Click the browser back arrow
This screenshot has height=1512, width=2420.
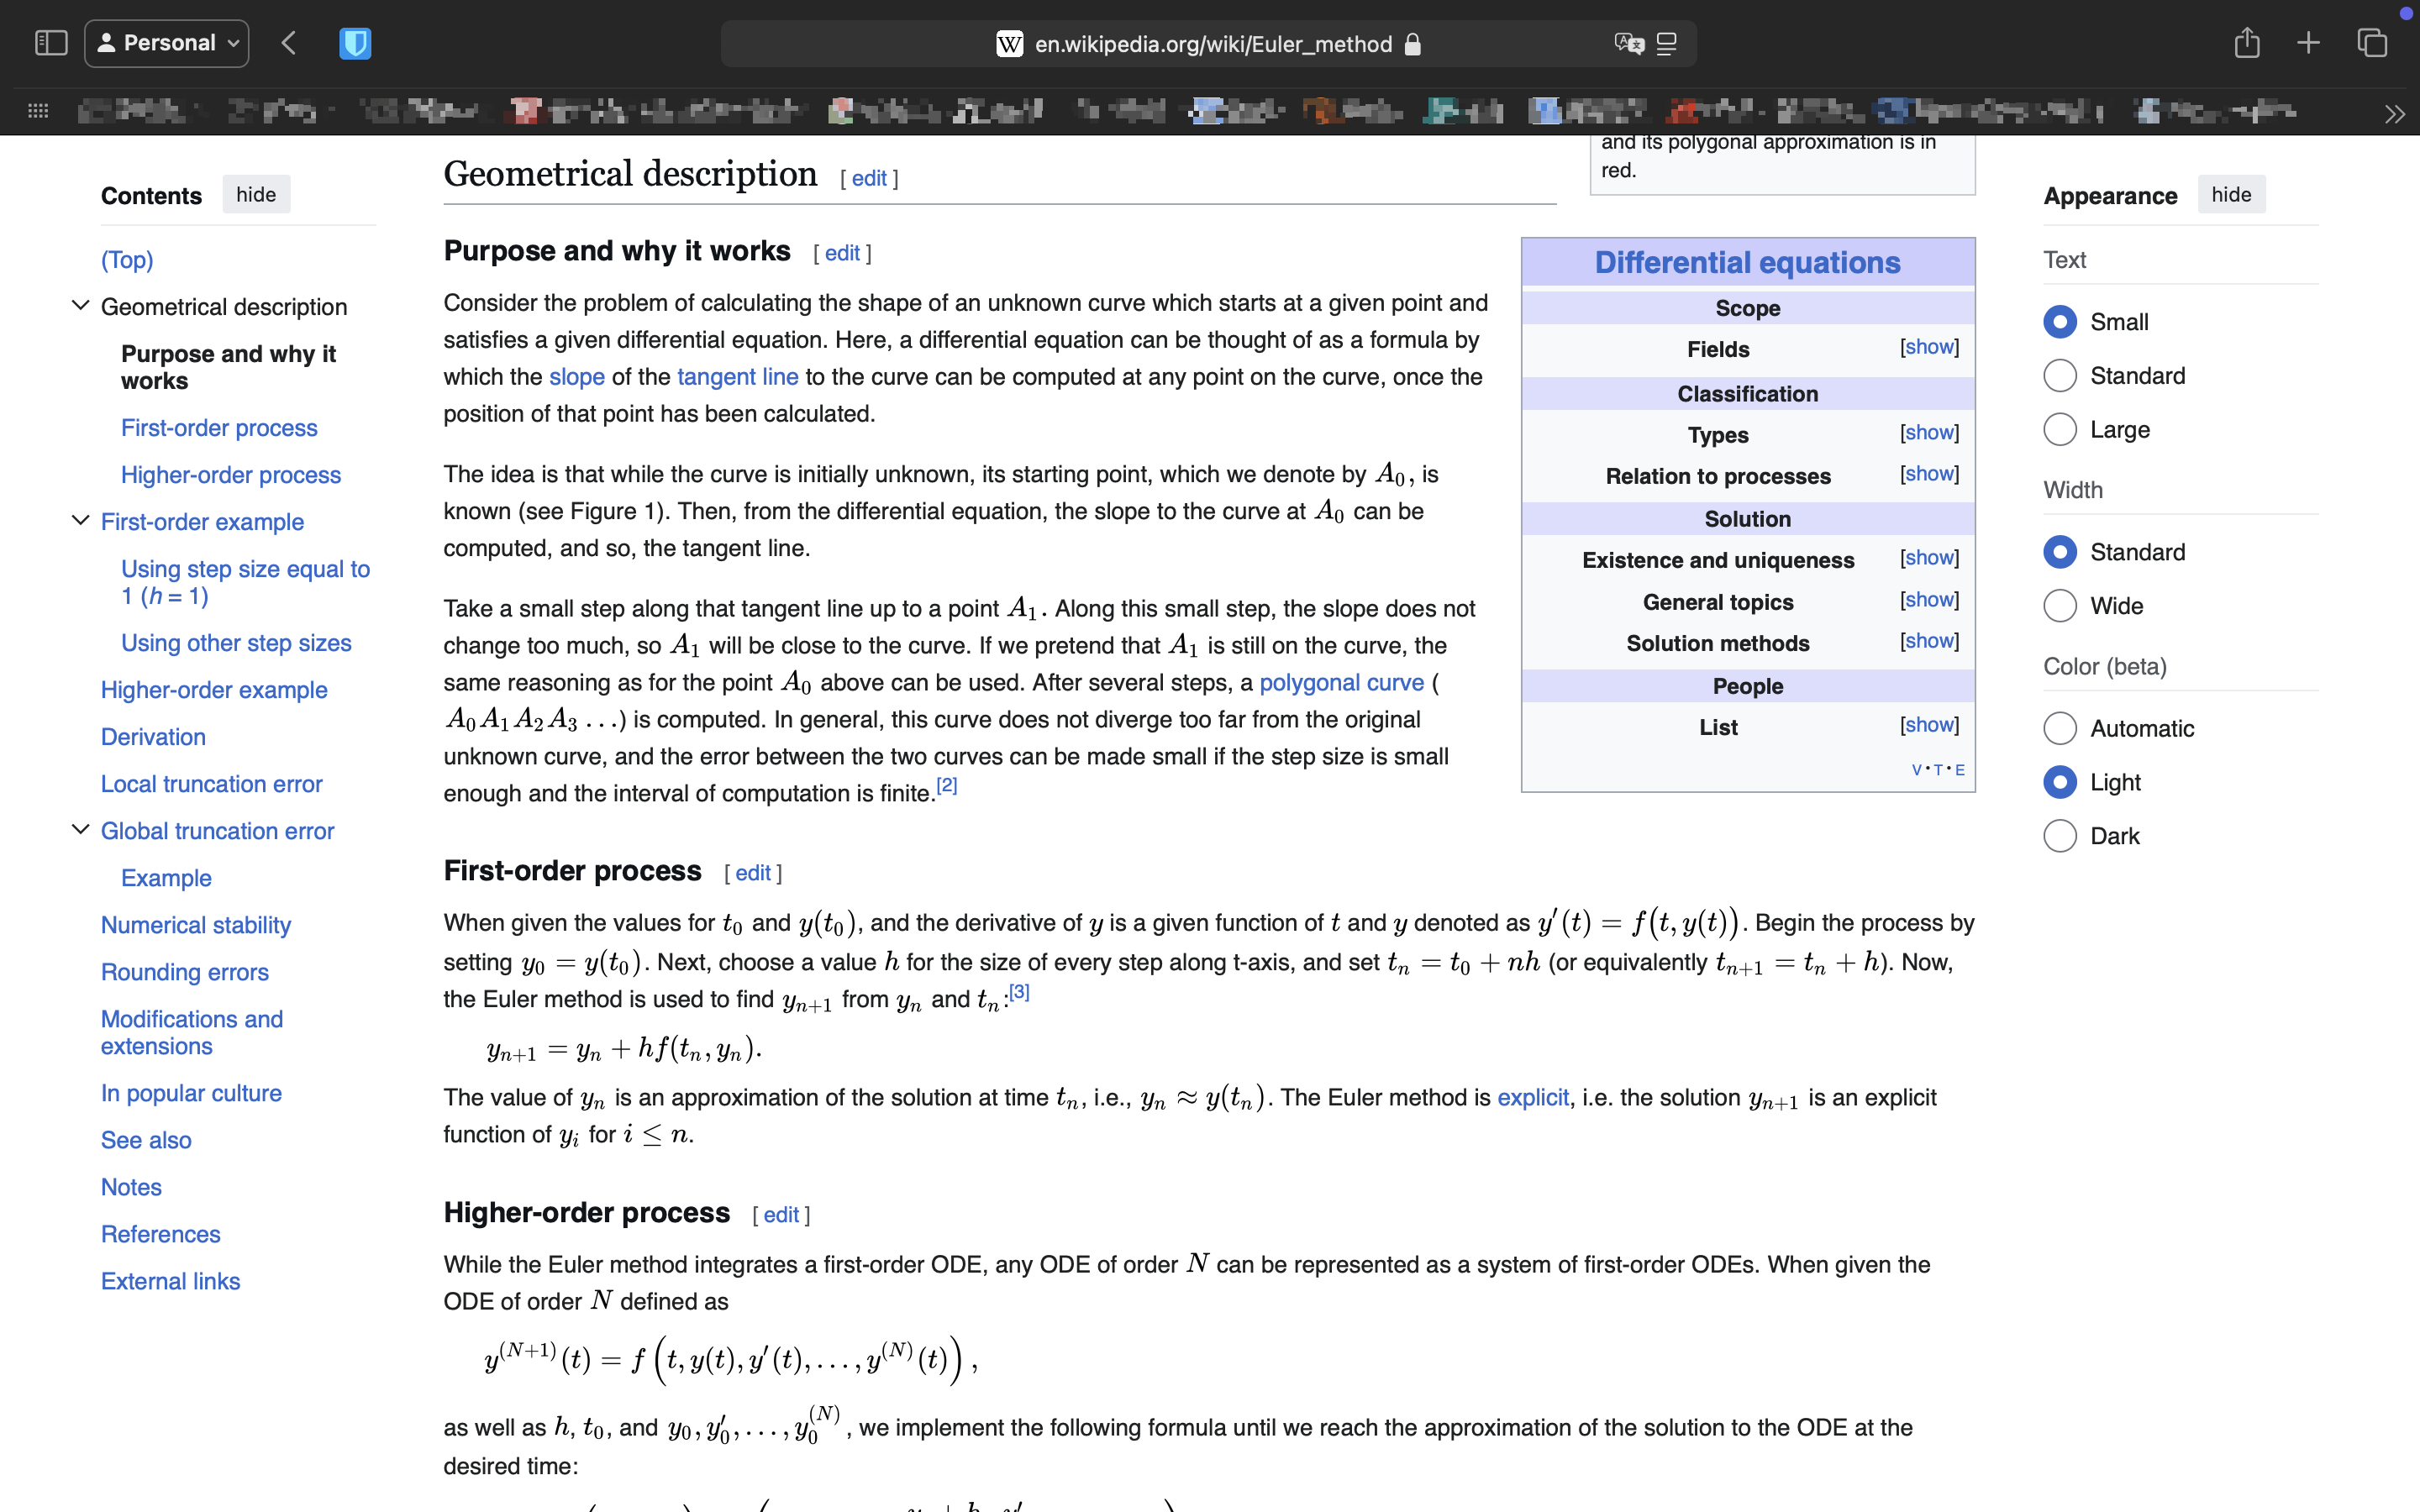point(289,43)
